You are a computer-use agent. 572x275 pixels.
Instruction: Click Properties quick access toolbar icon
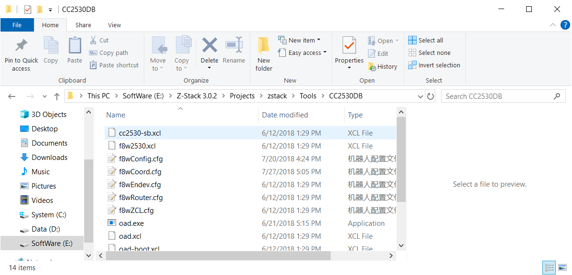[28, 10]
